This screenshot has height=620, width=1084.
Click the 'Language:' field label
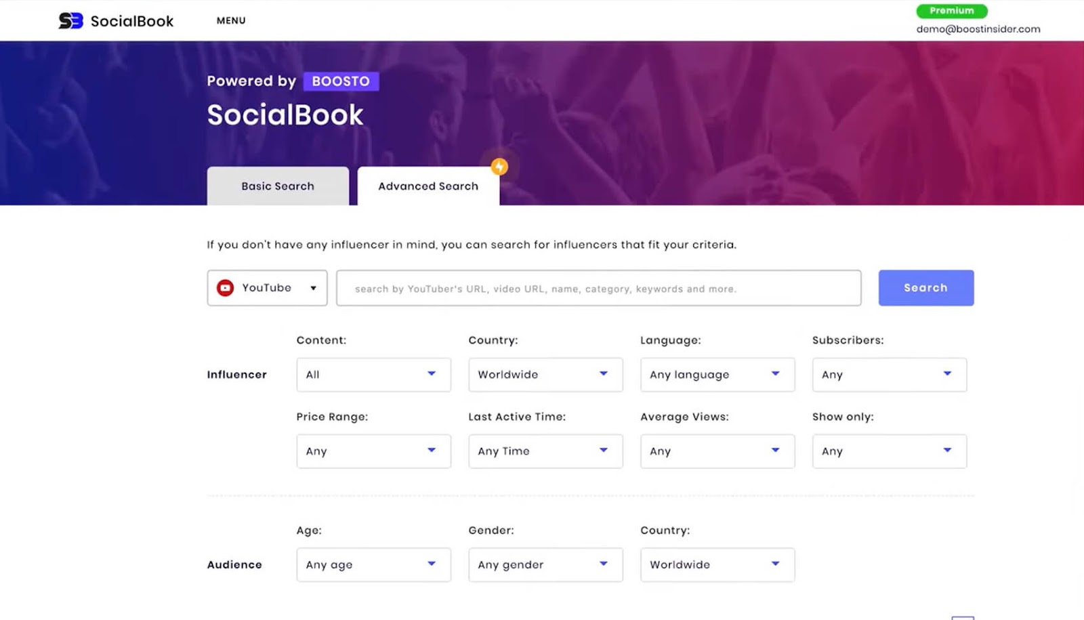(x=671, y=340)
